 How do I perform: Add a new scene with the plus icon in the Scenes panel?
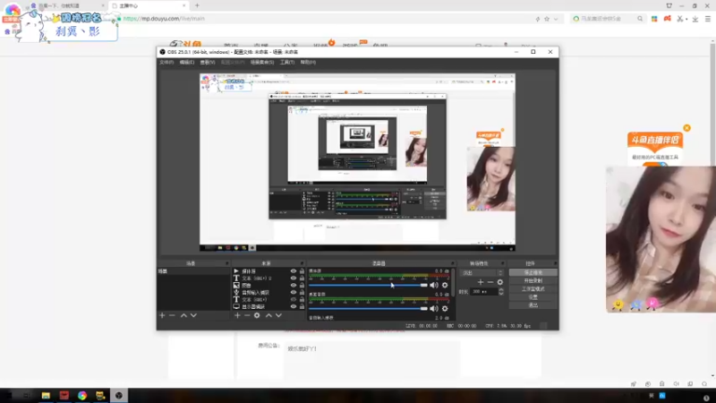(x=162, y=315)
